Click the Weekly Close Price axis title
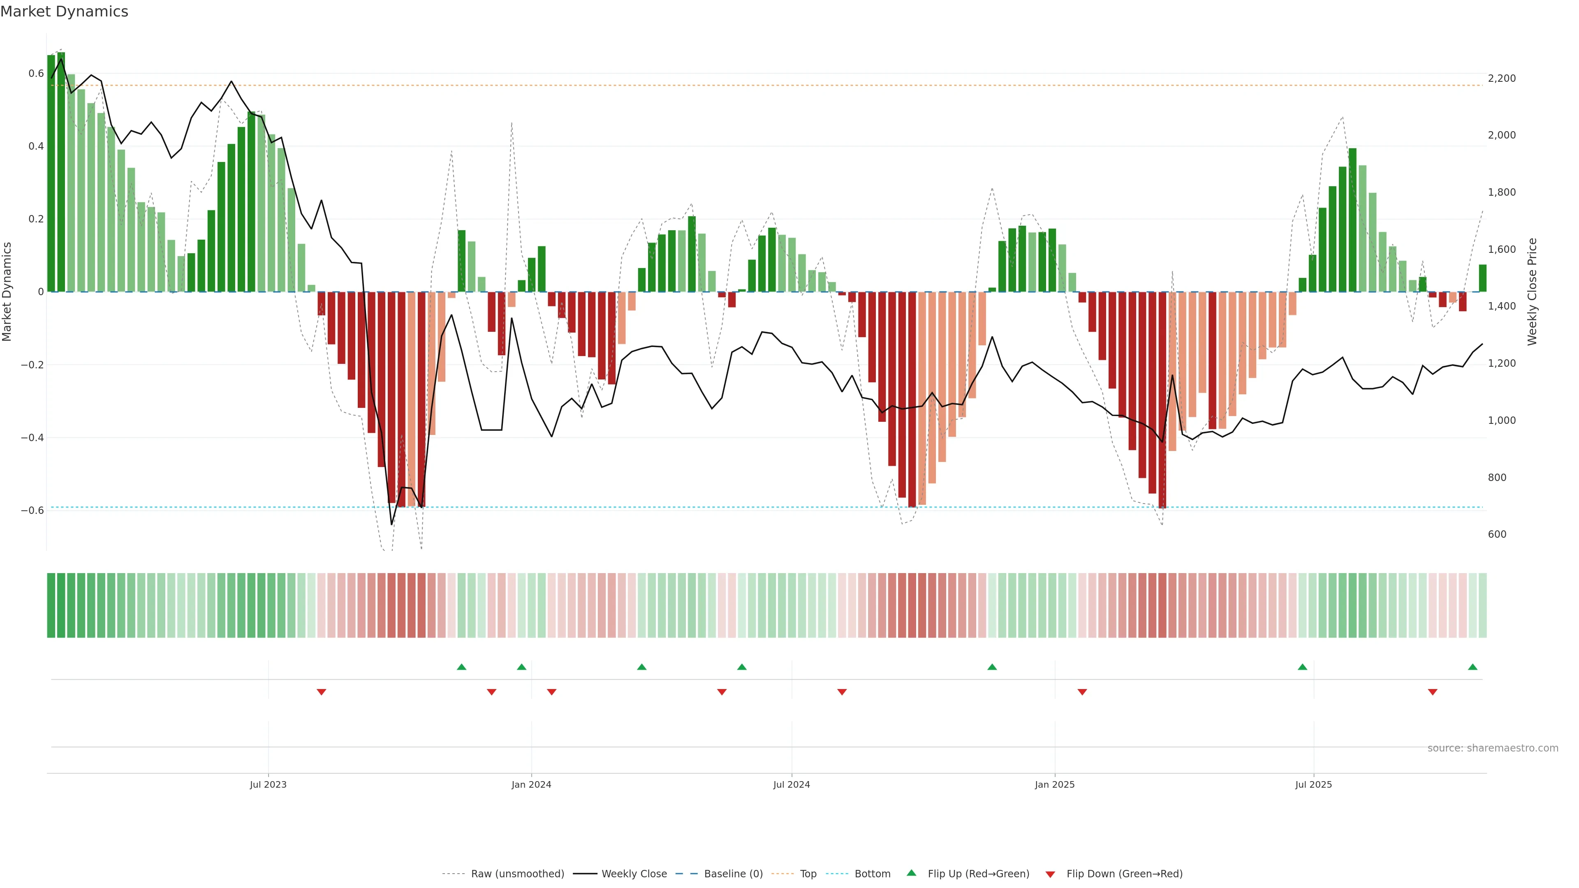 point(1532,292)
